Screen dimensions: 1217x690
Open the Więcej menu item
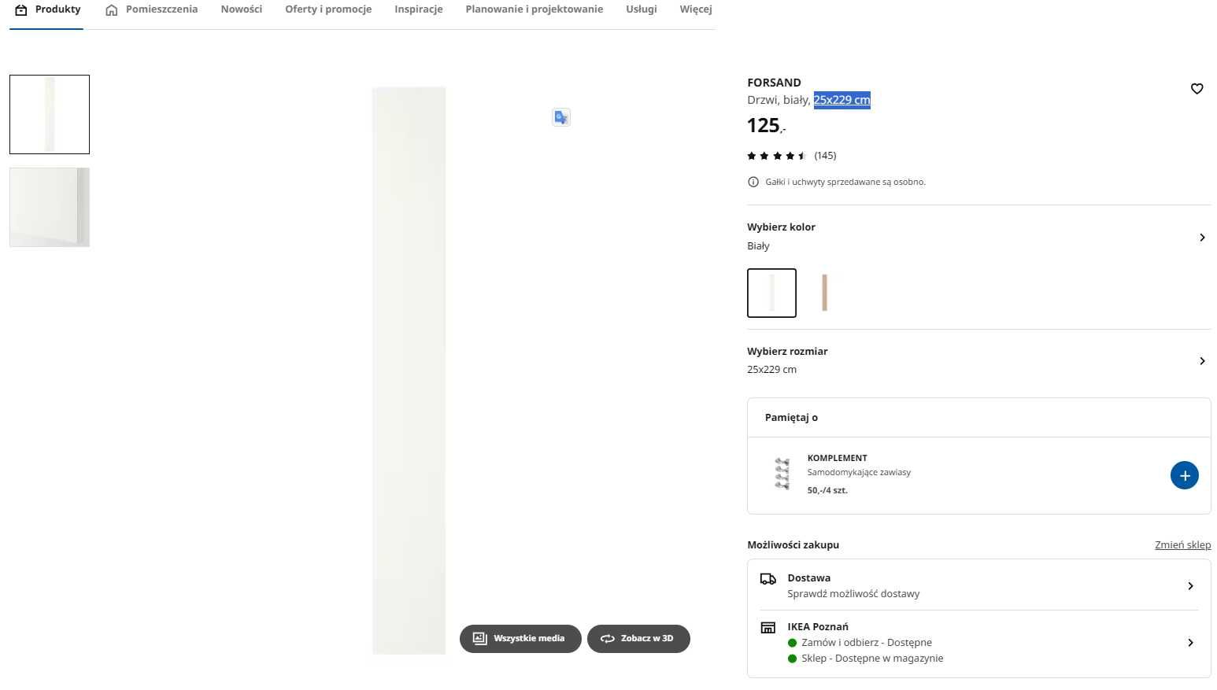(x=696, y=9)
